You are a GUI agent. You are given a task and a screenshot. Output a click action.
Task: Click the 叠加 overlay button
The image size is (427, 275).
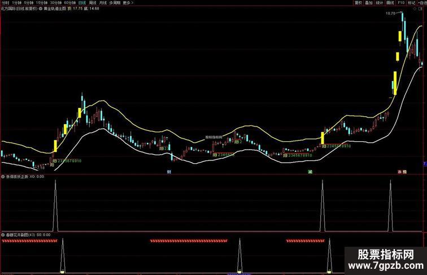pyautogui.click(x=369, y=2)
